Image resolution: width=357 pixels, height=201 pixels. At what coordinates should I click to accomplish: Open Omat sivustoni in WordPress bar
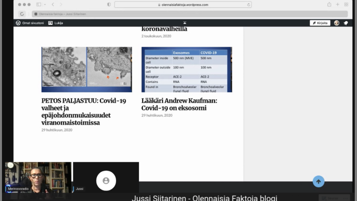30,23
